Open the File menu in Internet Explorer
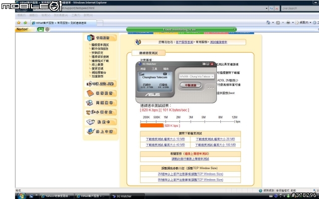Image resolution: width=319 pixels, height=199 pixels. (x=21, y=15)
